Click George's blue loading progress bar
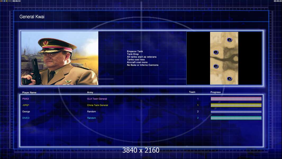Screen dimensions: 282x159 click(236, 112)
